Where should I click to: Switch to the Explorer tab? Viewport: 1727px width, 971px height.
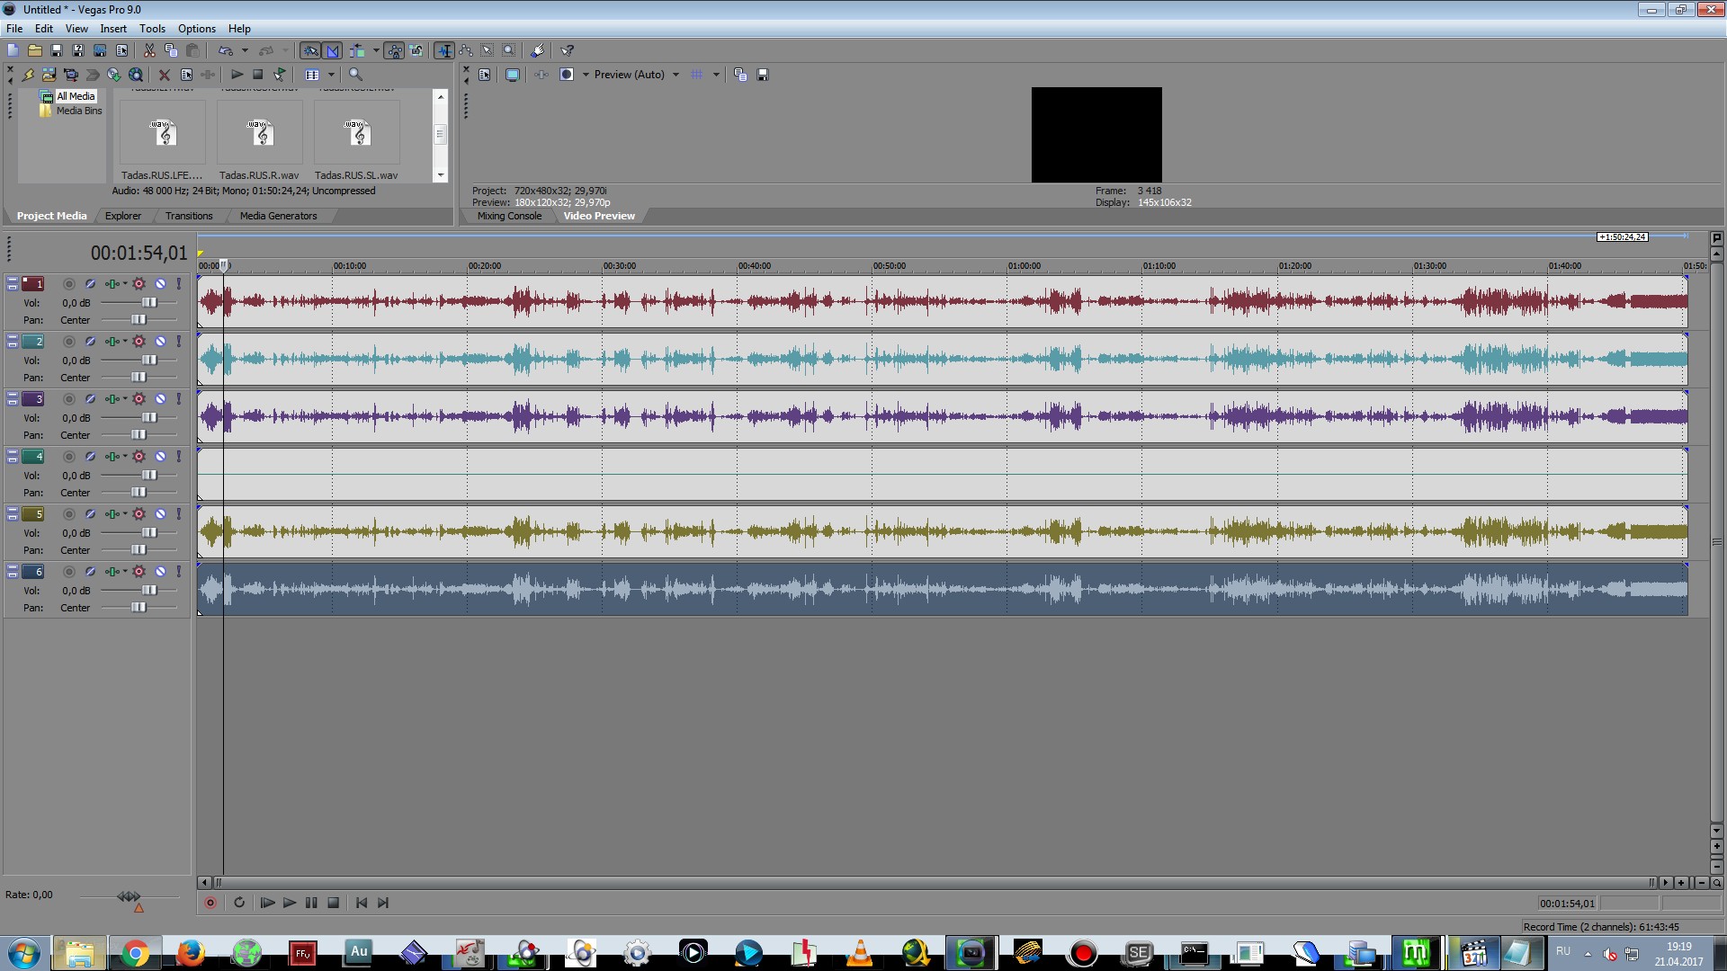pos(123,216)
